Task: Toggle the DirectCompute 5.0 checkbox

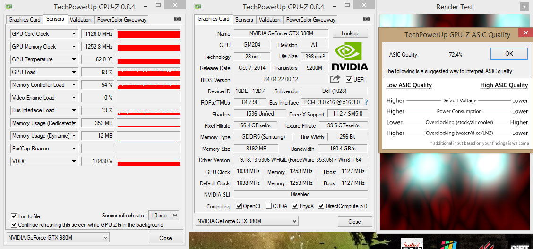Action: (x=321, y=206)
